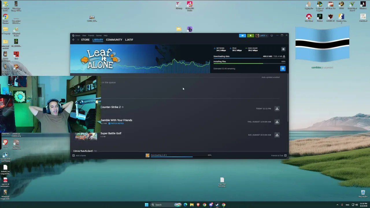
Task: Download the Super Battle Golf update
Action: click(x=277, y=135)
